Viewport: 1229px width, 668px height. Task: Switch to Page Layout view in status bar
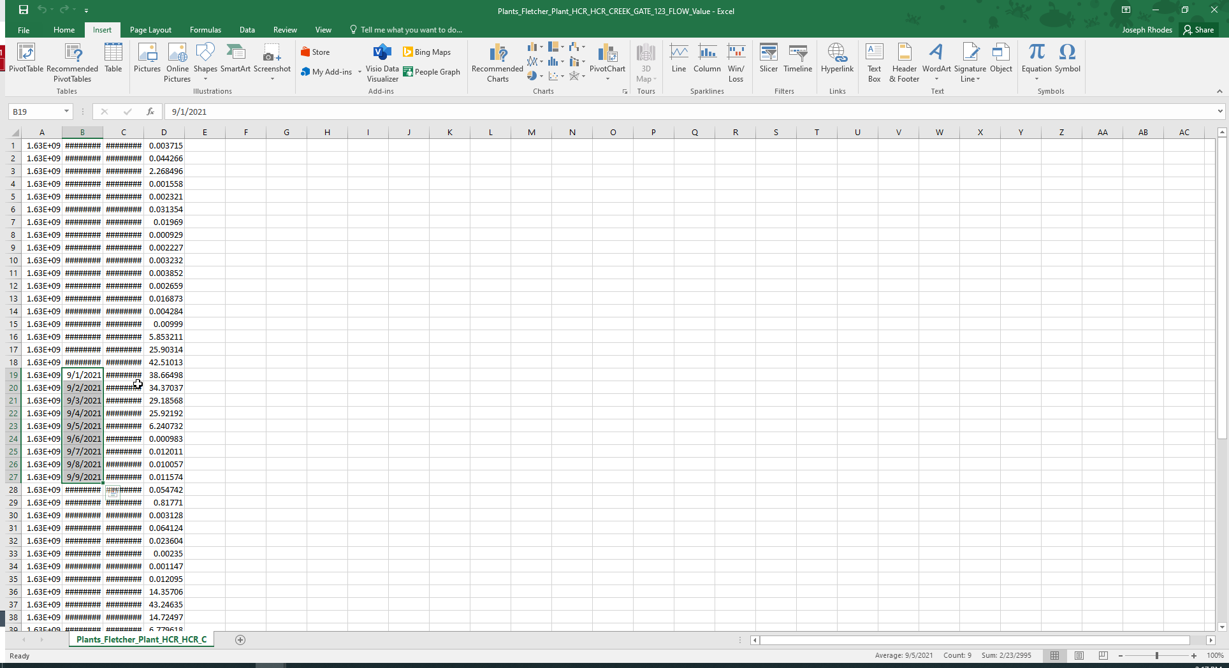click(x=1079, y=655)
